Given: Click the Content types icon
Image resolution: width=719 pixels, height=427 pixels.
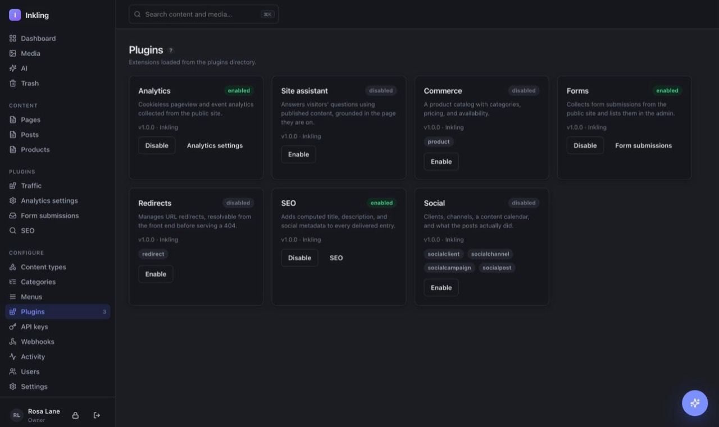Looking at the screenshot, I should click(x=13, y=267).
